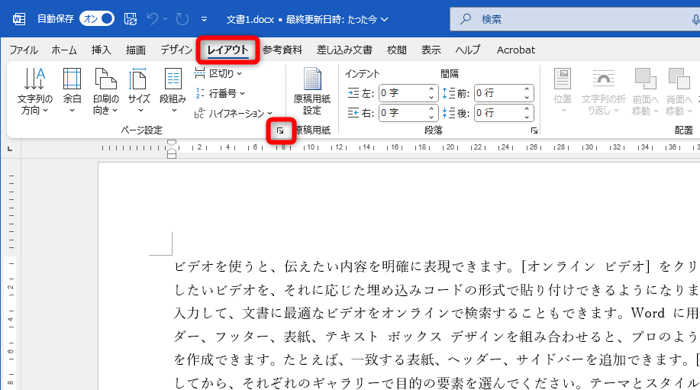Click the left indent marker on ruler
Image resolution: width=700 pixels, height=390 pixels.
click(172, 155)
